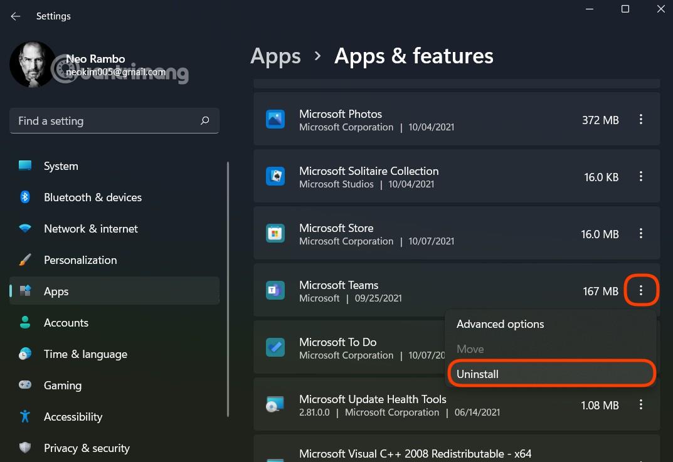The width and height of the screenshot is (673, 462).
Task: Open Bluetooth & devices settings
Action: (93, 197)
